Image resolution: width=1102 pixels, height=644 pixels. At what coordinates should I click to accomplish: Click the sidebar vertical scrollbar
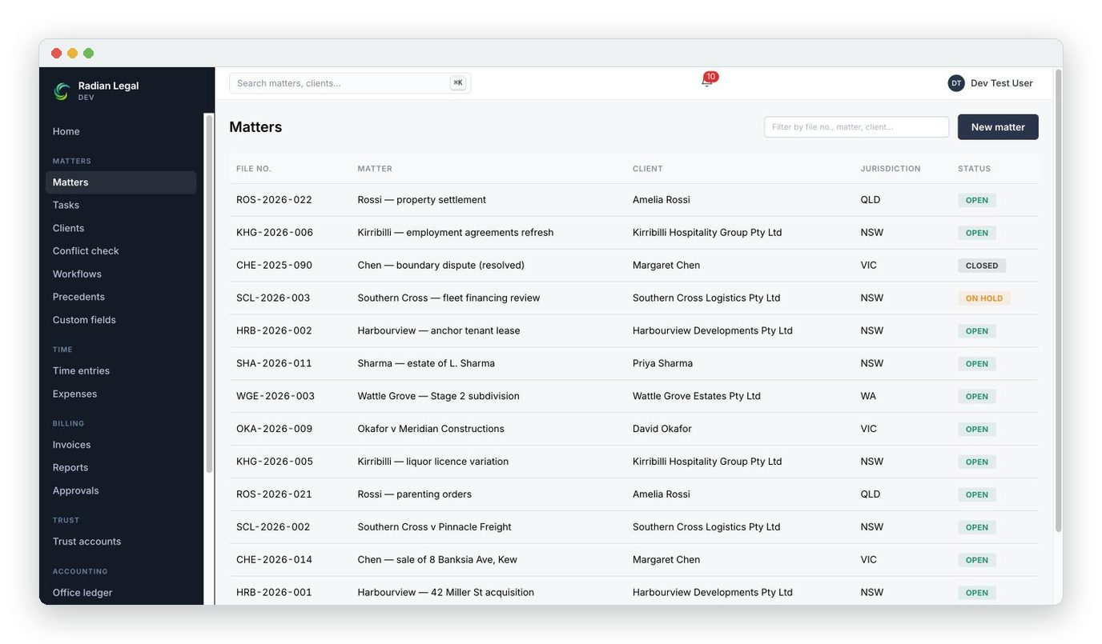coord(209,293)
